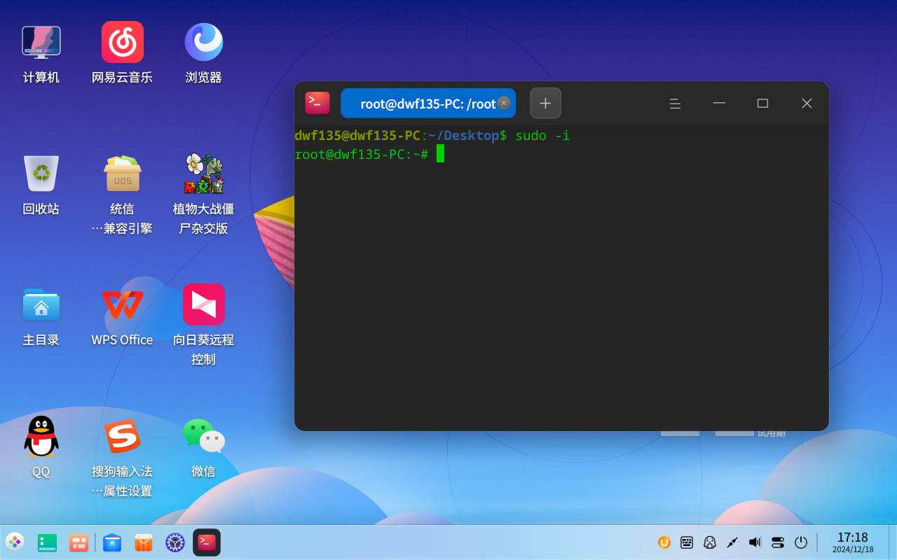The height and width of the screenshot is (560, 897).
Task: Select the root@dwf135-PC: /root tab
Action: [x=427, y=103]
